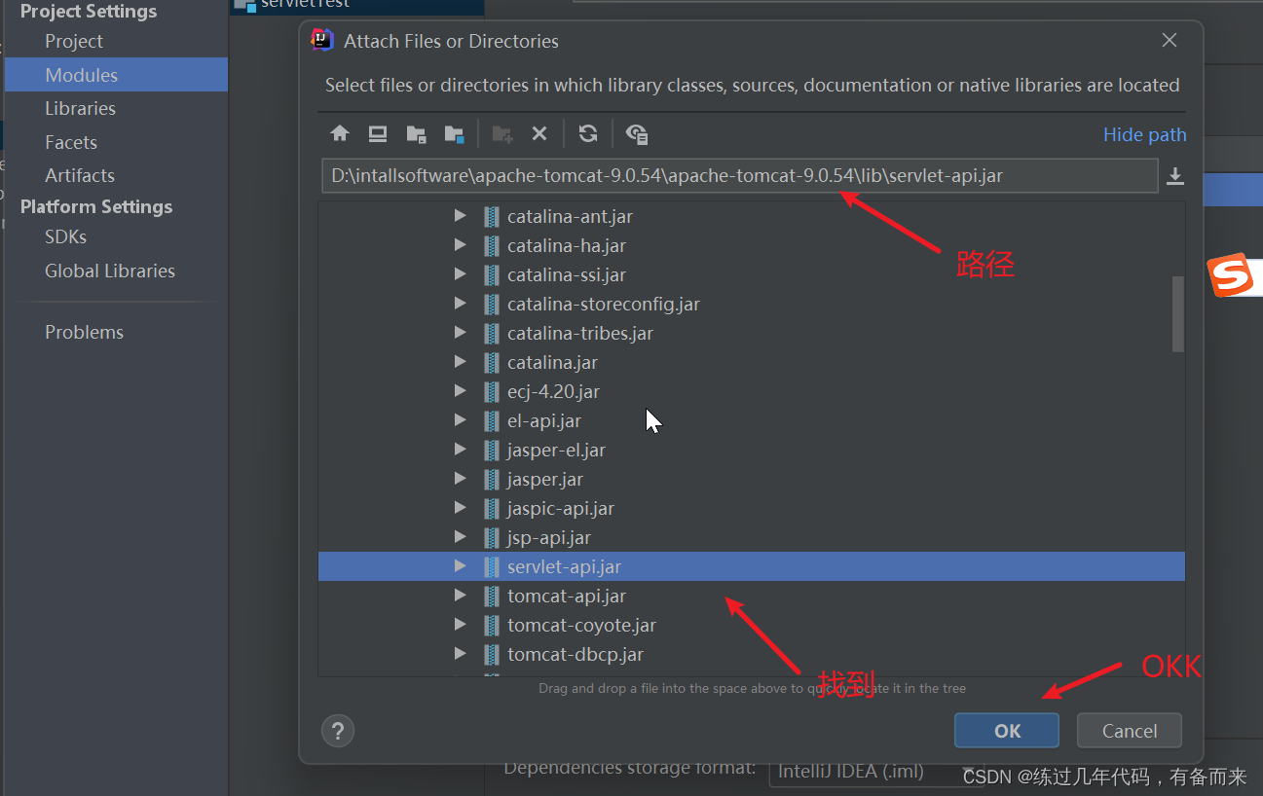Image resolution: width=1263 pixels, height=796 pixels.
Task: Expand catalina-ha.jar node
Action: (x=461, y=245)
